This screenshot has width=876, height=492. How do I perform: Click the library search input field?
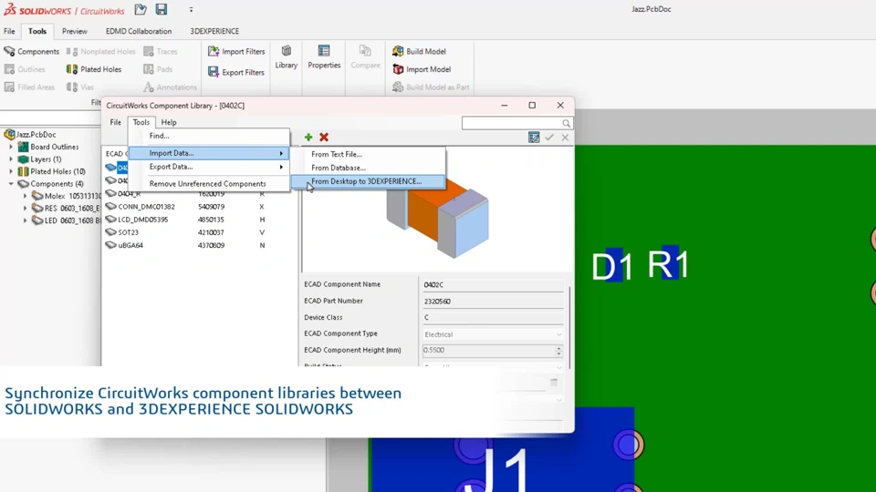[512, 123]
